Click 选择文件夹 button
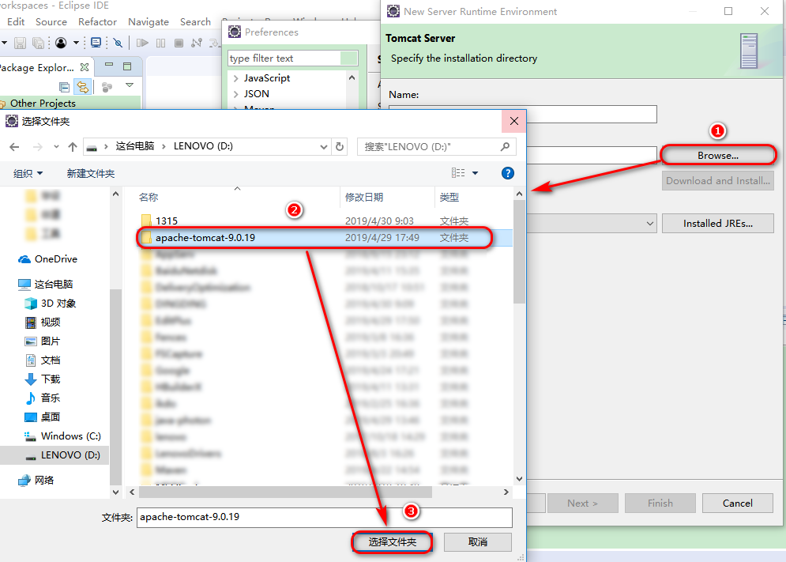This screenshot has width=786, height=562. tap(392, 542)
